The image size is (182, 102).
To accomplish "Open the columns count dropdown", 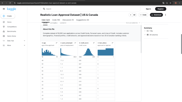I will click(x=133, y=23).
